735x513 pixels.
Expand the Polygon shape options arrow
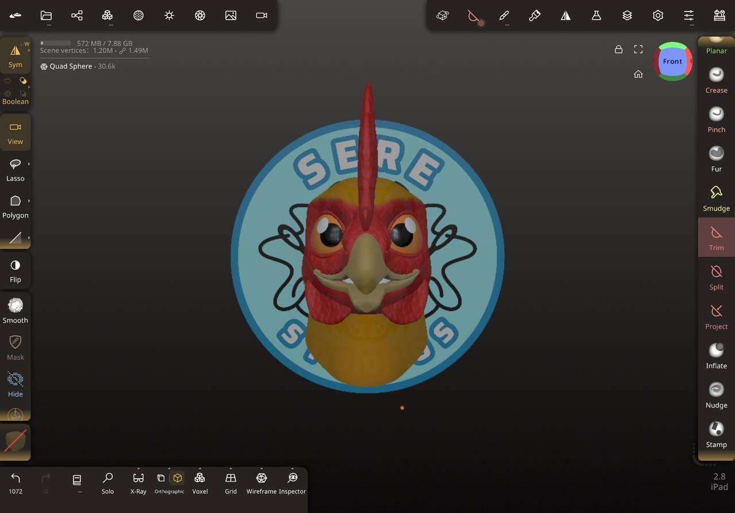[x=29, y=201]
